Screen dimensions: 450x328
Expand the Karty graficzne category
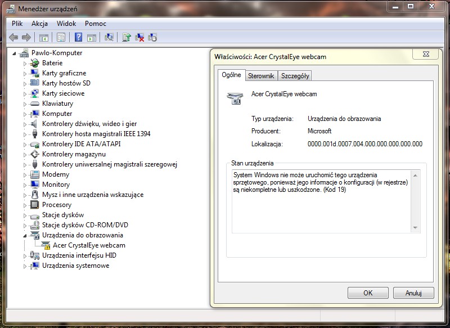pyautogui.click(x=25, y=74)
